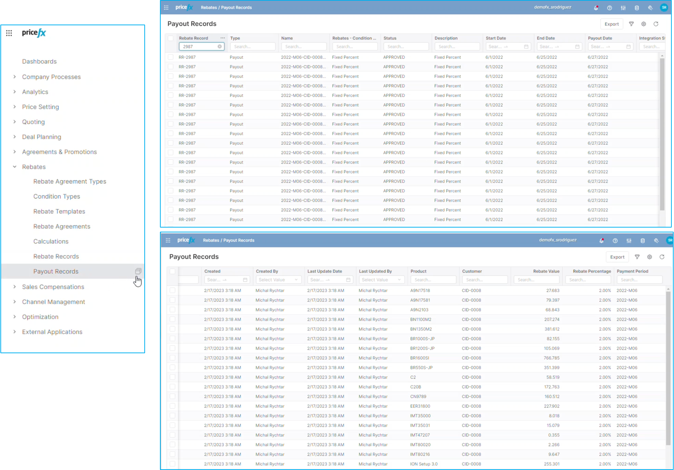Click the help question mark in lower panel header
This screenshot has width=674, height=470.
pyautogui.click(x=615, y=241)
